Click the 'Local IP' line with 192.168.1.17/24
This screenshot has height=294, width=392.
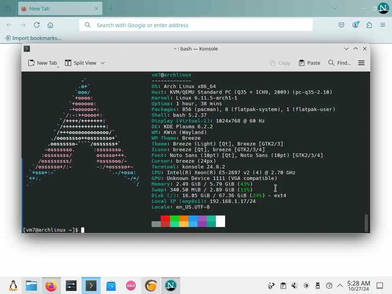click(204, 201)
